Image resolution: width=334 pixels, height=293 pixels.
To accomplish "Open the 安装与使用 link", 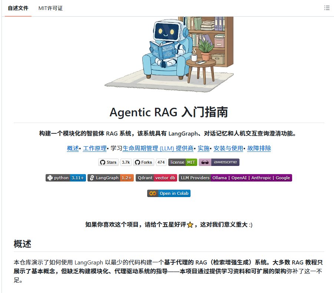I will point(228,148).
